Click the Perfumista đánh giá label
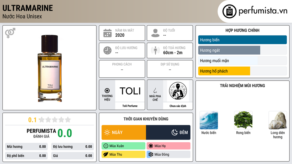The image size is (292, 164). (x=41, y=133)
